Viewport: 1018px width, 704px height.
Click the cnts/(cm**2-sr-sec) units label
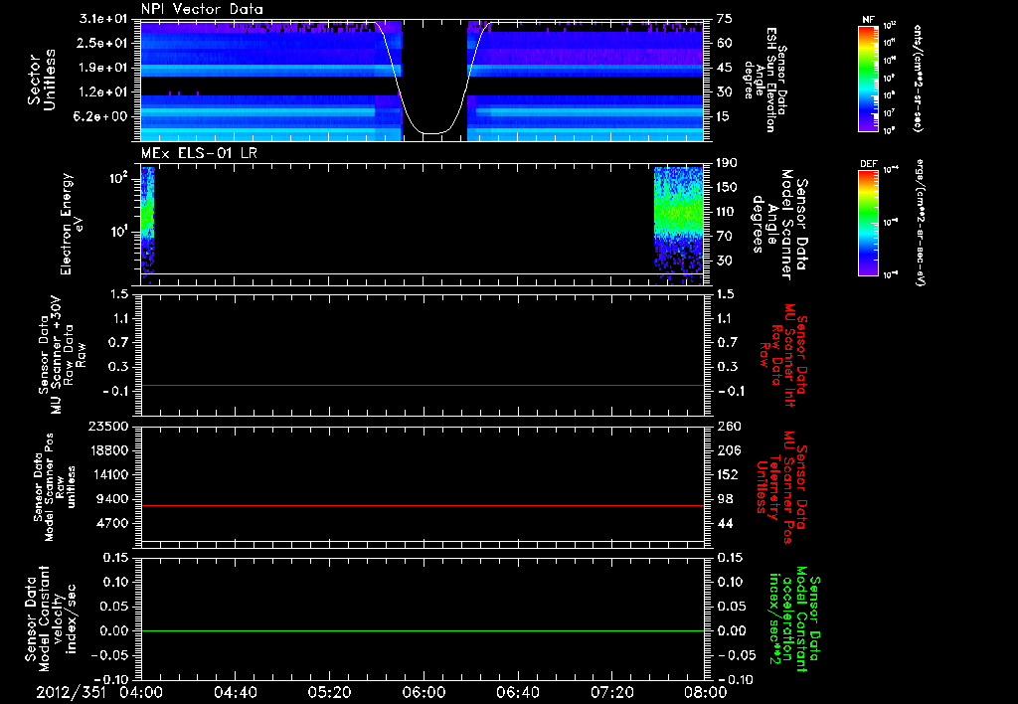pyautogui.click(x=919, y=78)
